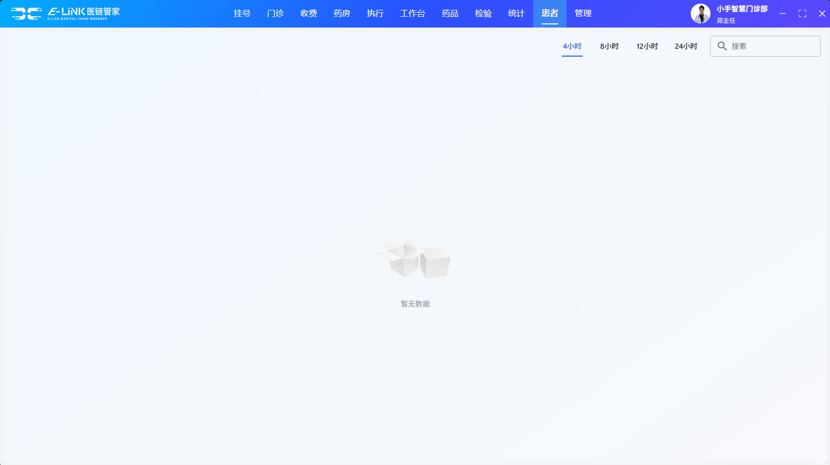Image resolution: width=830 pixels, height=465 pixels.
Task: Choose the 12小时 time range tab
Action: click(x=647, y=46)
